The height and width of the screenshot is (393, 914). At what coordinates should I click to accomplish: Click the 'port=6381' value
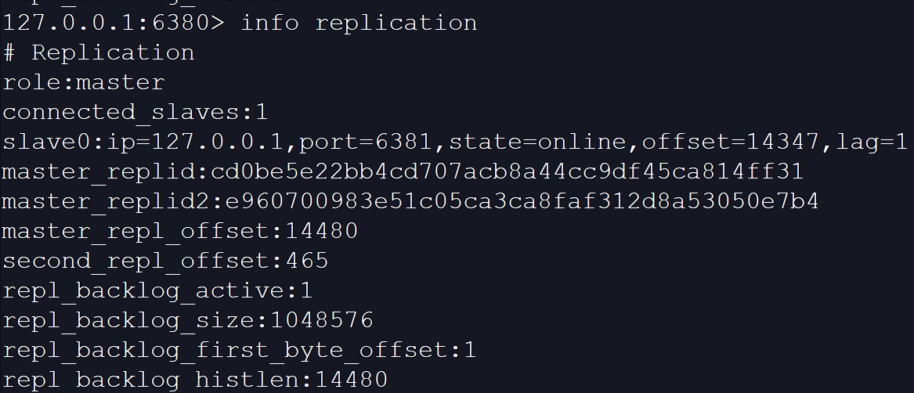pos(365,142)
